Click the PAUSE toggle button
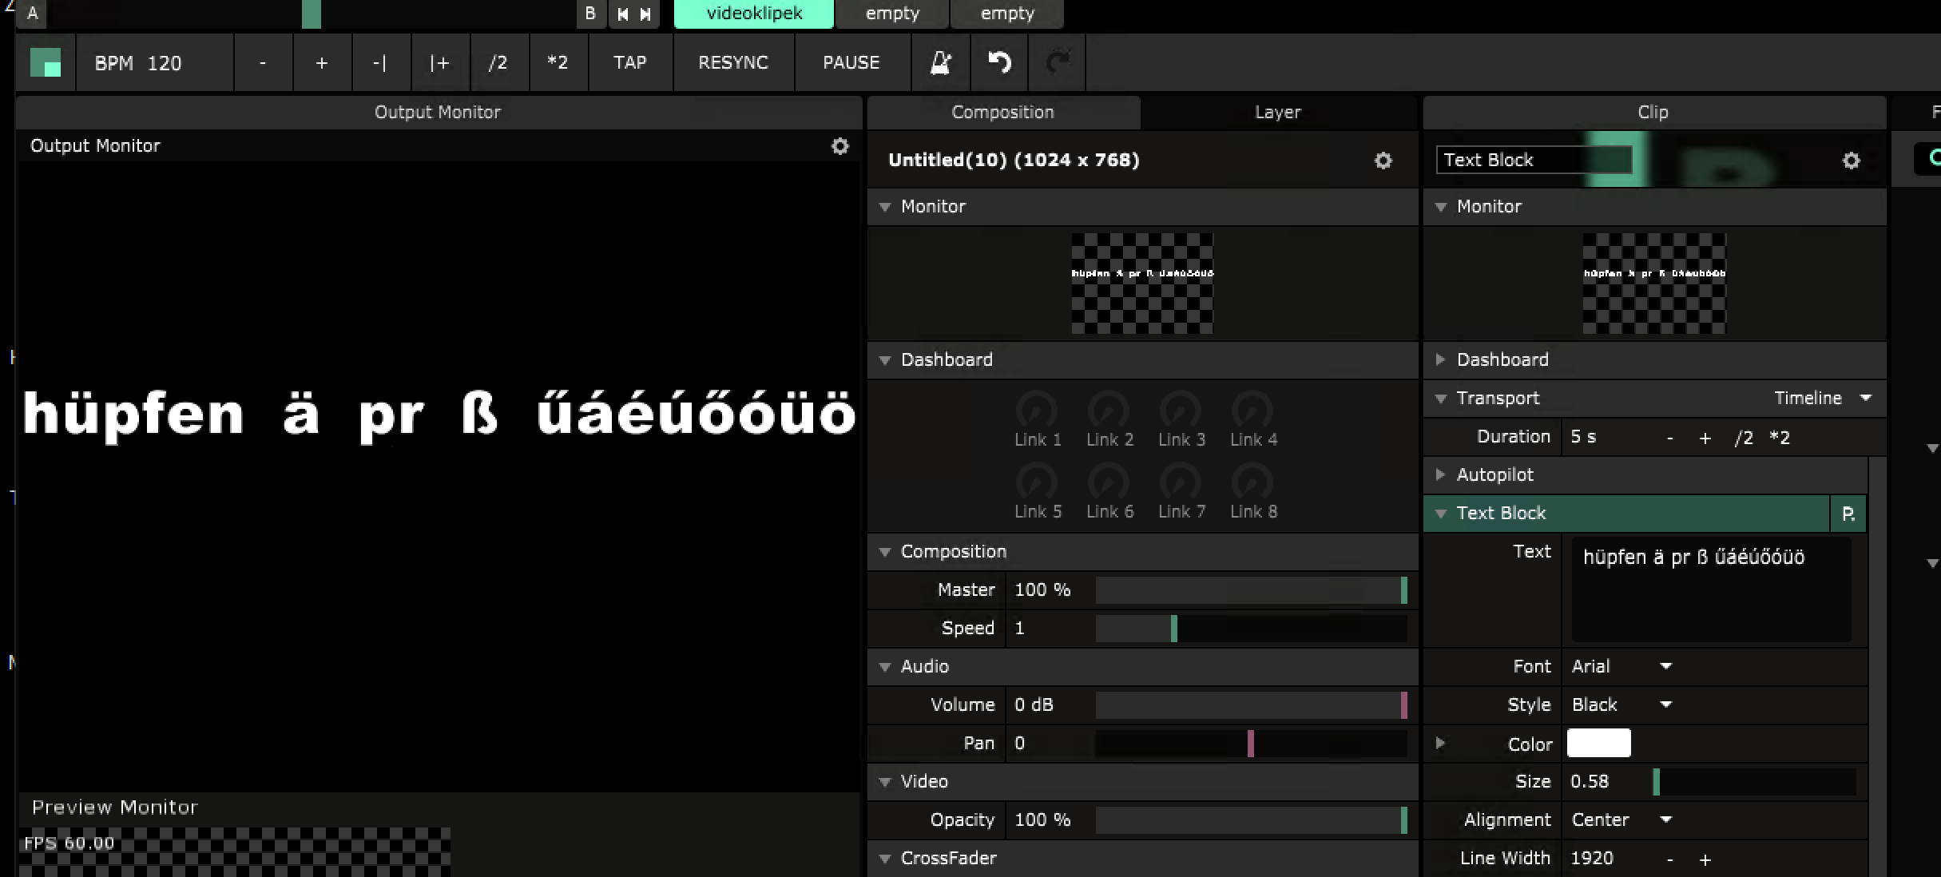The height and width of the screenshot is (877, 1941). pos(851,62)
